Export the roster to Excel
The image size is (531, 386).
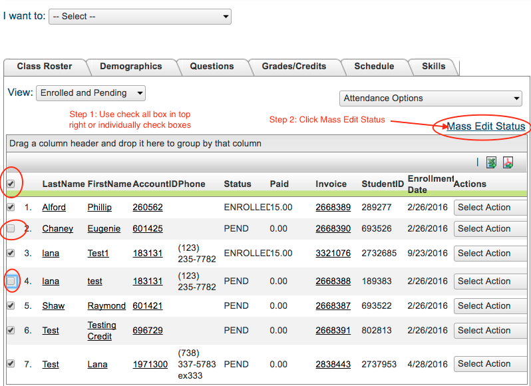(491, 162)
